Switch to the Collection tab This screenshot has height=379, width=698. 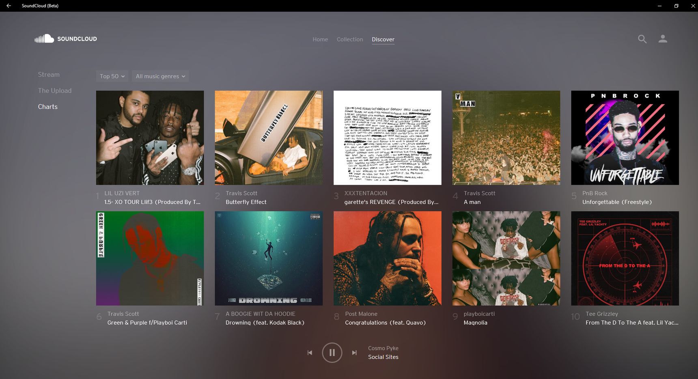tap(350, 39)
